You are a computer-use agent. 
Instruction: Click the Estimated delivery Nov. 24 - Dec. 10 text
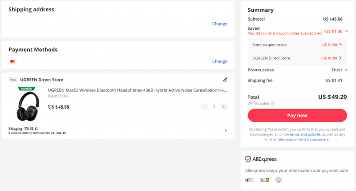[37, 133]
